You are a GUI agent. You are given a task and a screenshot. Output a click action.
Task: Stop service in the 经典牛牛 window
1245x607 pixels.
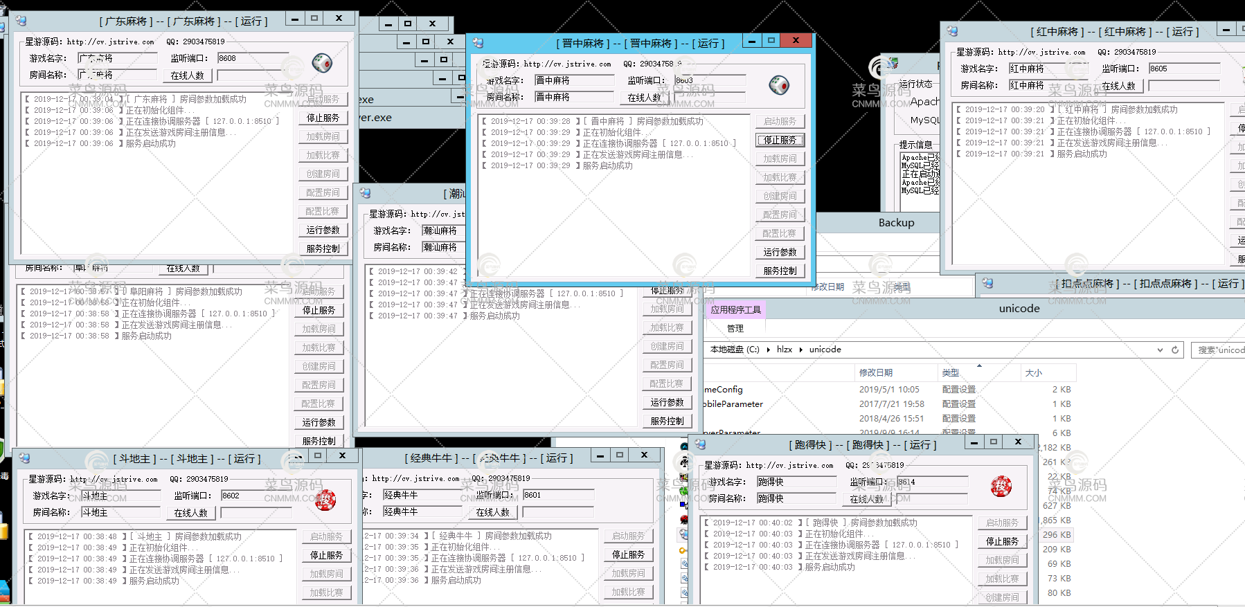(628, 554)
